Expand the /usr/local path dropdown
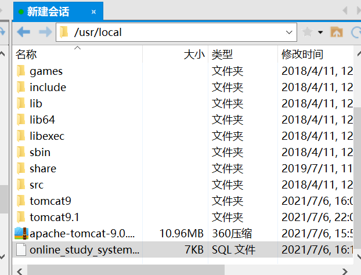Screen dimensions: 361x275 point(289,32)
